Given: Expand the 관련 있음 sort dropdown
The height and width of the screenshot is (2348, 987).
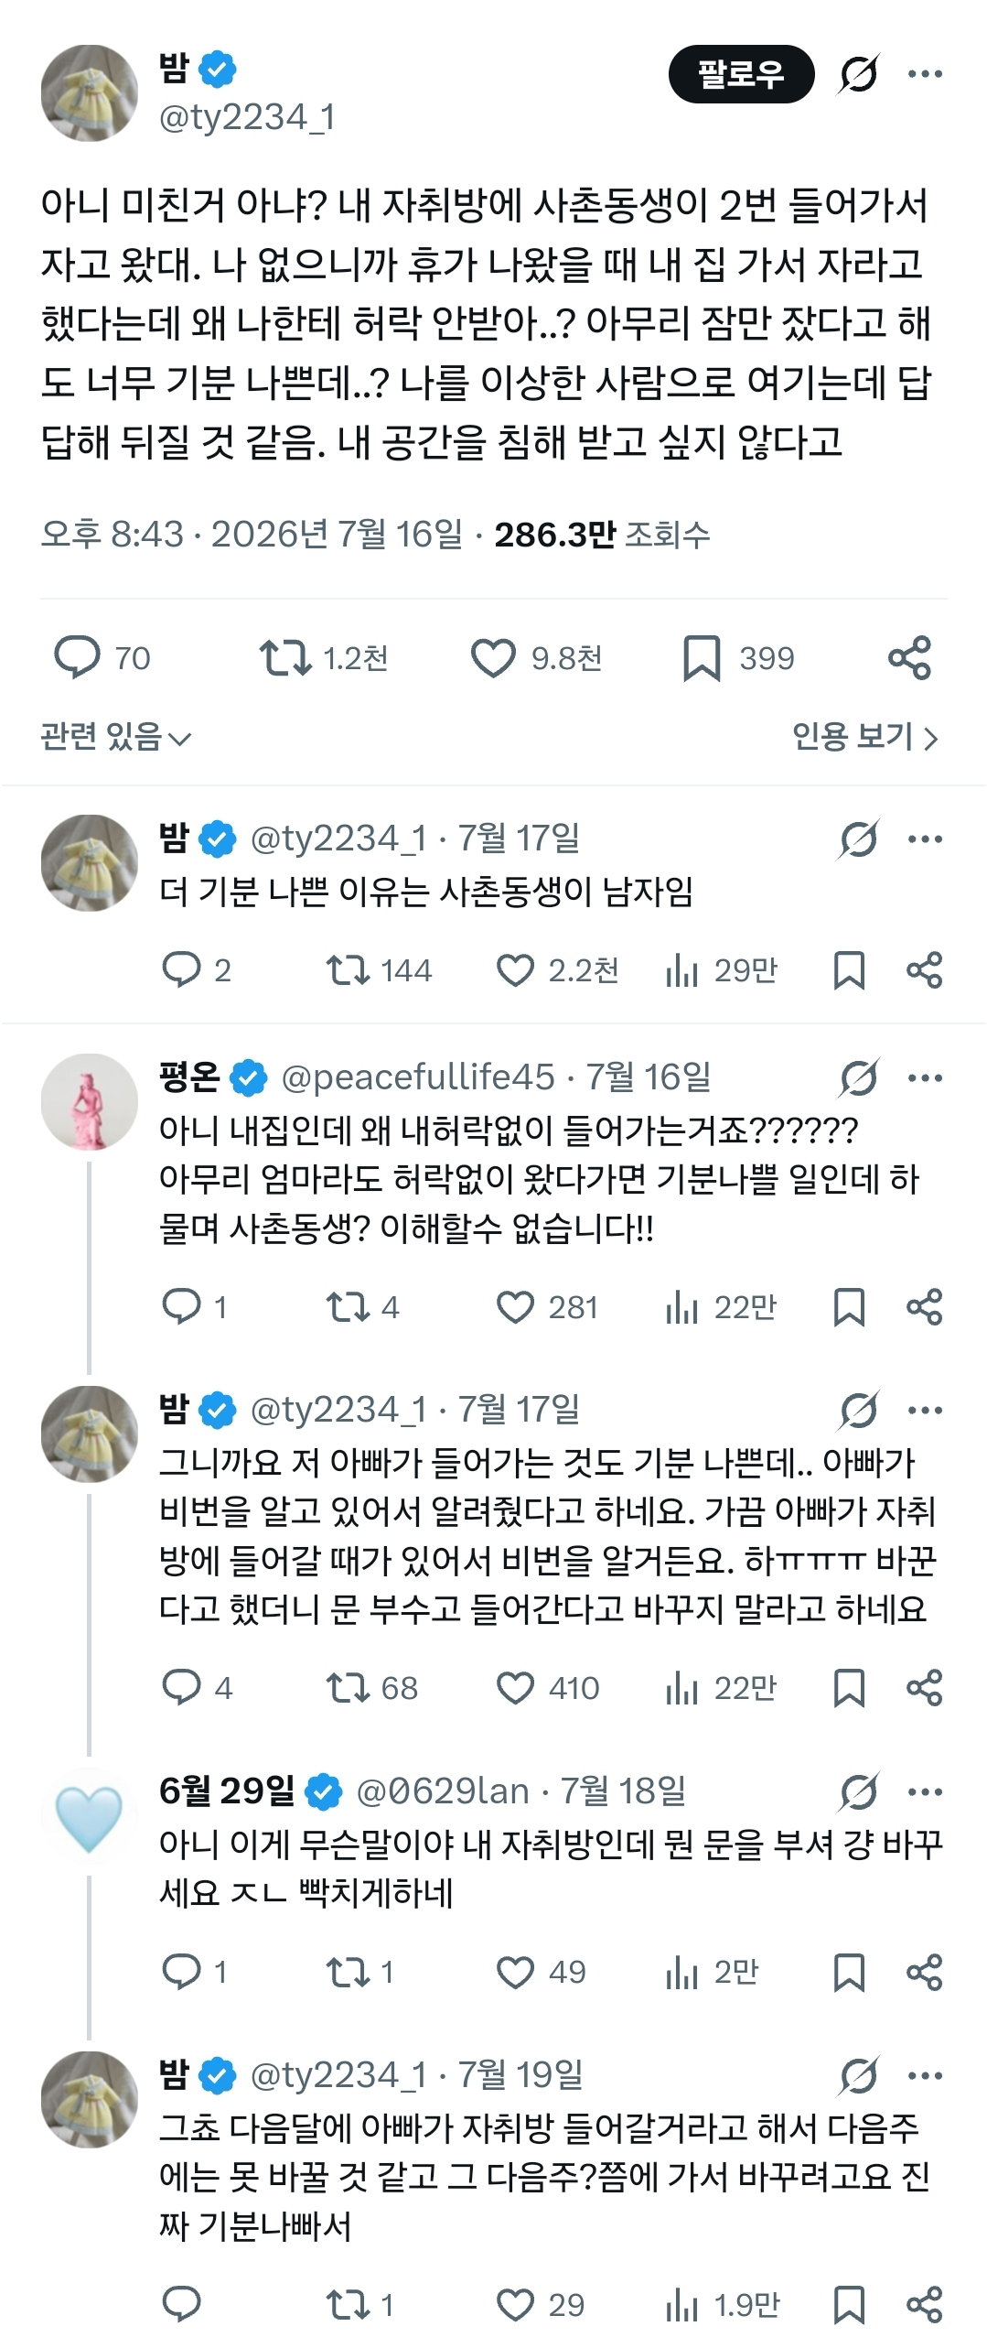Looking at the screenshot, I should pyautogui.click(x=116, y=737).
